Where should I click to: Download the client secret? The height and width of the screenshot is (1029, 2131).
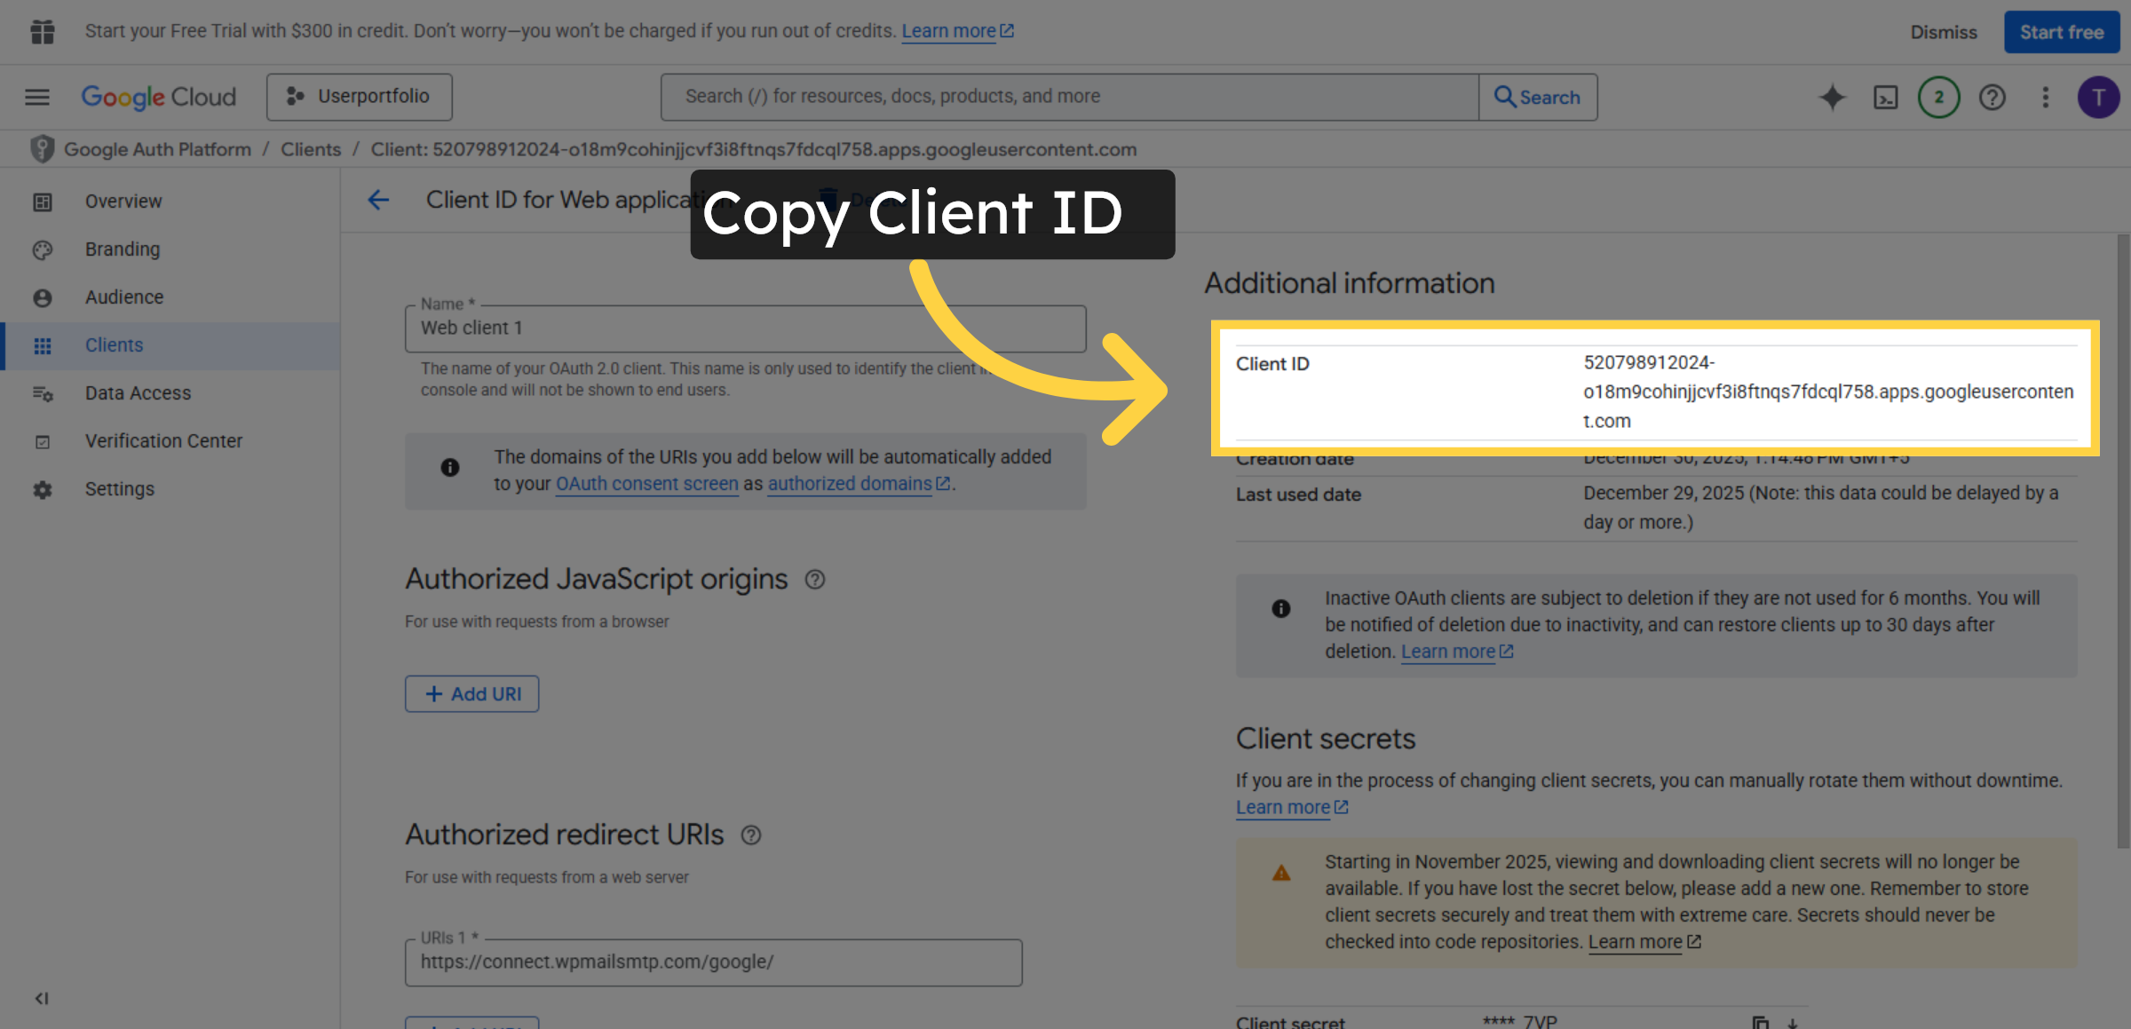tap(1793, 1024)
